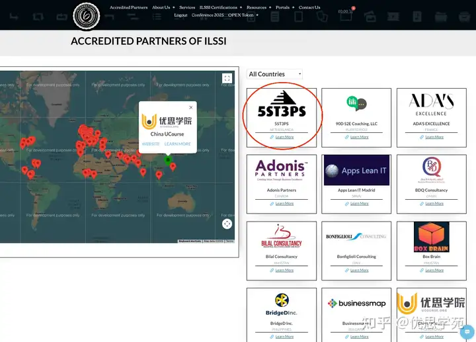Image resolution: width=476 pixels, height=342 pixels.
Task: Click the ADA'S Excellence logo
Action: click(x=431, y=105)
